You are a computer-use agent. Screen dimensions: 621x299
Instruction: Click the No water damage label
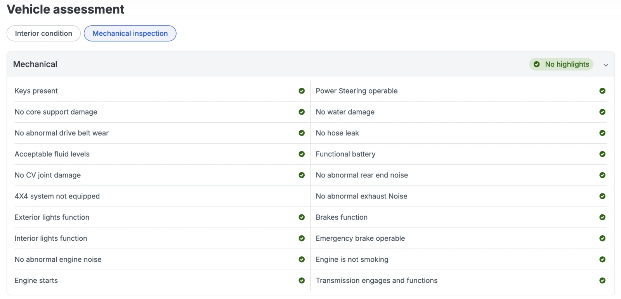pos(345,112)
